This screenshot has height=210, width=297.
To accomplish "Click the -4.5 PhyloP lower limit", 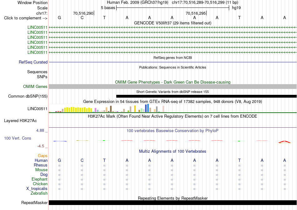I will (41, 146).
